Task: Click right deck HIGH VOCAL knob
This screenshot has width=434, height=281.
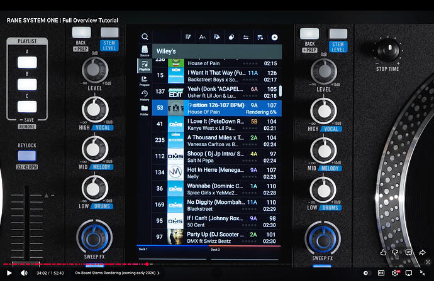Action: (x=323, y=110)
